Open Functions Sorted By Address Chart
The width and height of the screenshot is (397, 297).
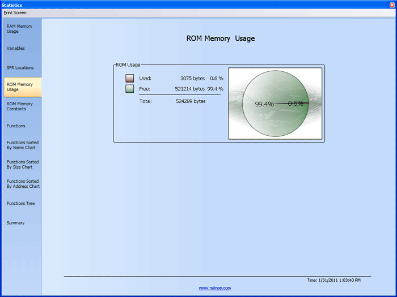click(x=22, y=184)
